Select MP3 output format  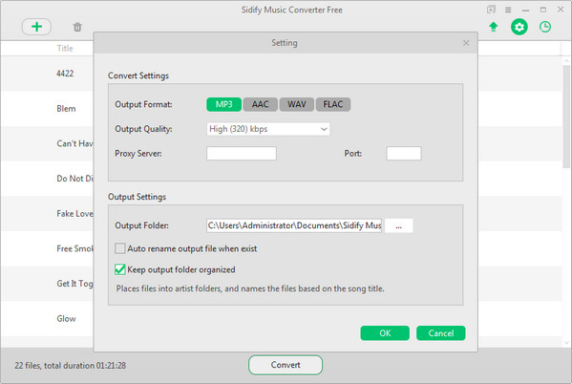pos(224,104)
